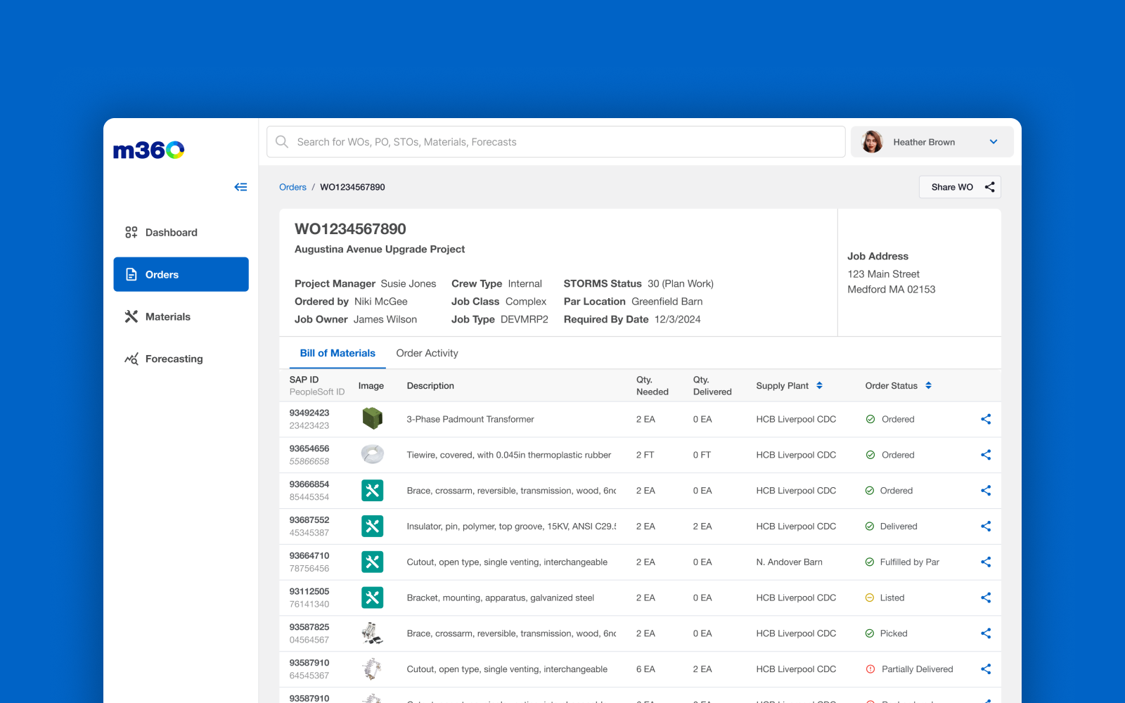Click the search magnifier icon
The image size is (1125, 703).
tap(282, 142)
